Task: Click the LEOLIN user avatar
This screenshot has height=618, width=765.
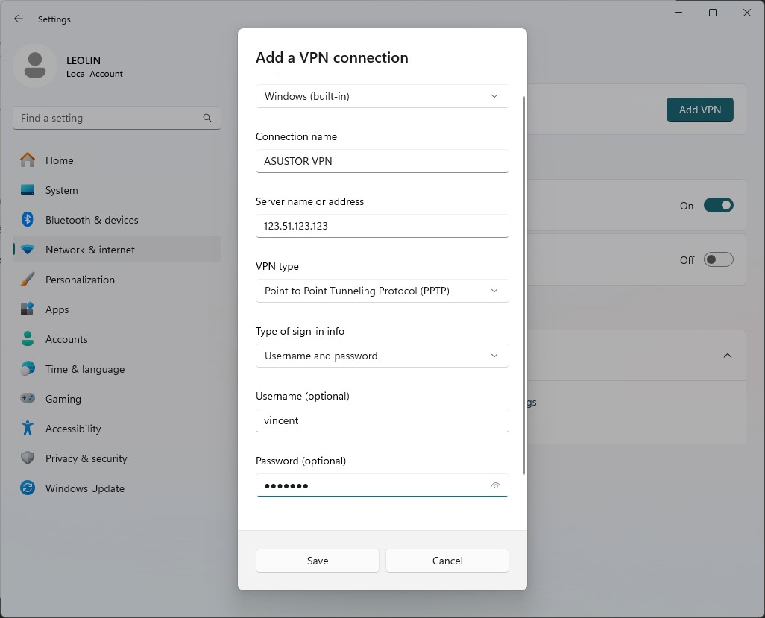Action: click(35, 66)
